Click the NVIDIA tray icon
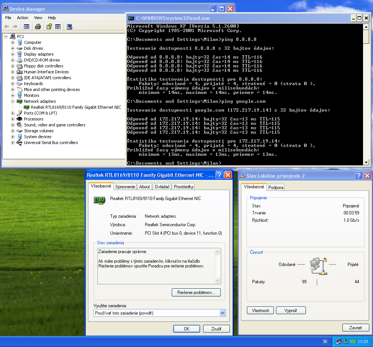The width and height of the screenshot is (373, 347). pyautogui.click(x=352, y=341)
